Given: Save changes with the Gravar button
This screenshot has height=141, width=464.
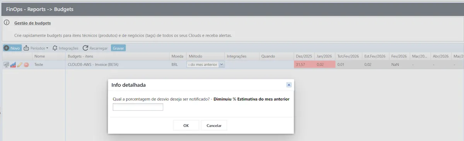Looking at the screenshot, I should (x=118, y=48).
